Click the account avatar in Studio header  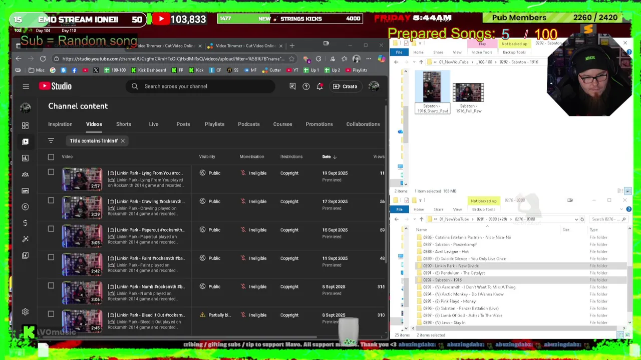tap(374, 86)
